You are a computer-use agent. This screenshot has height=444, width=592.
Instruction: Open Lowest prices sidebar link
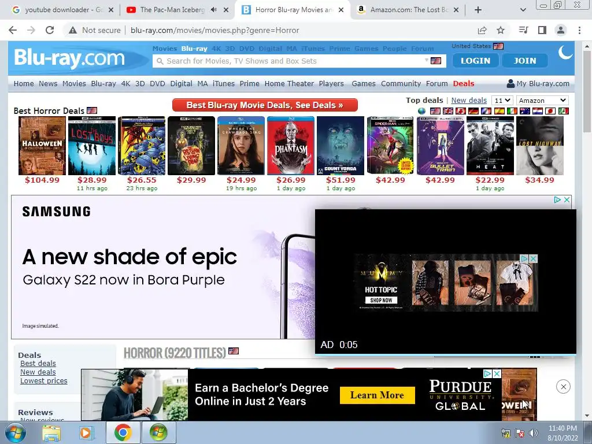coord(44,380)
